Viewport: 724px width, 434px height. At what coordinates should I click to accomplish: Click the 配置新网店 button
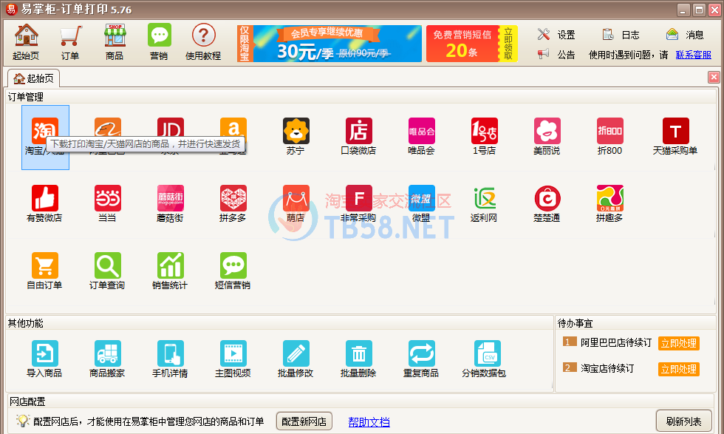(x=304, y=421)
